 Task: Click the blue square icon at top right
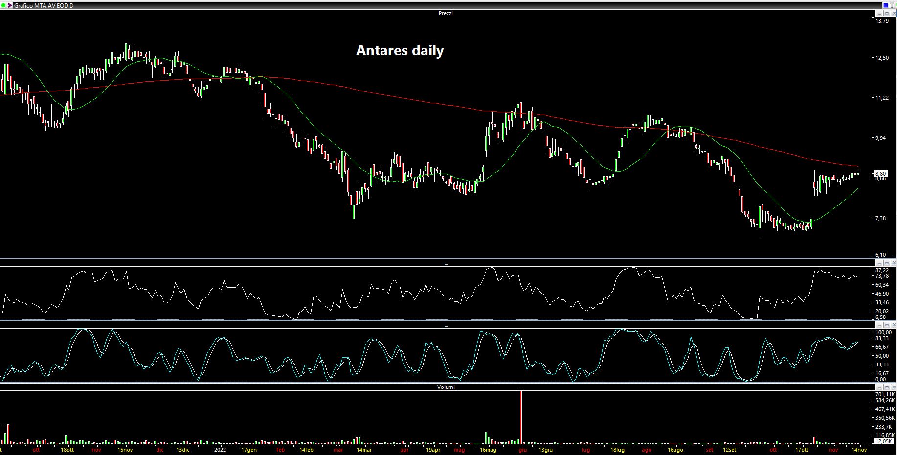[x=886, y=5]
